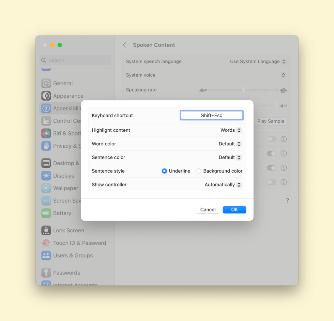Select the Underline sentence style

(x=164, y=171)
